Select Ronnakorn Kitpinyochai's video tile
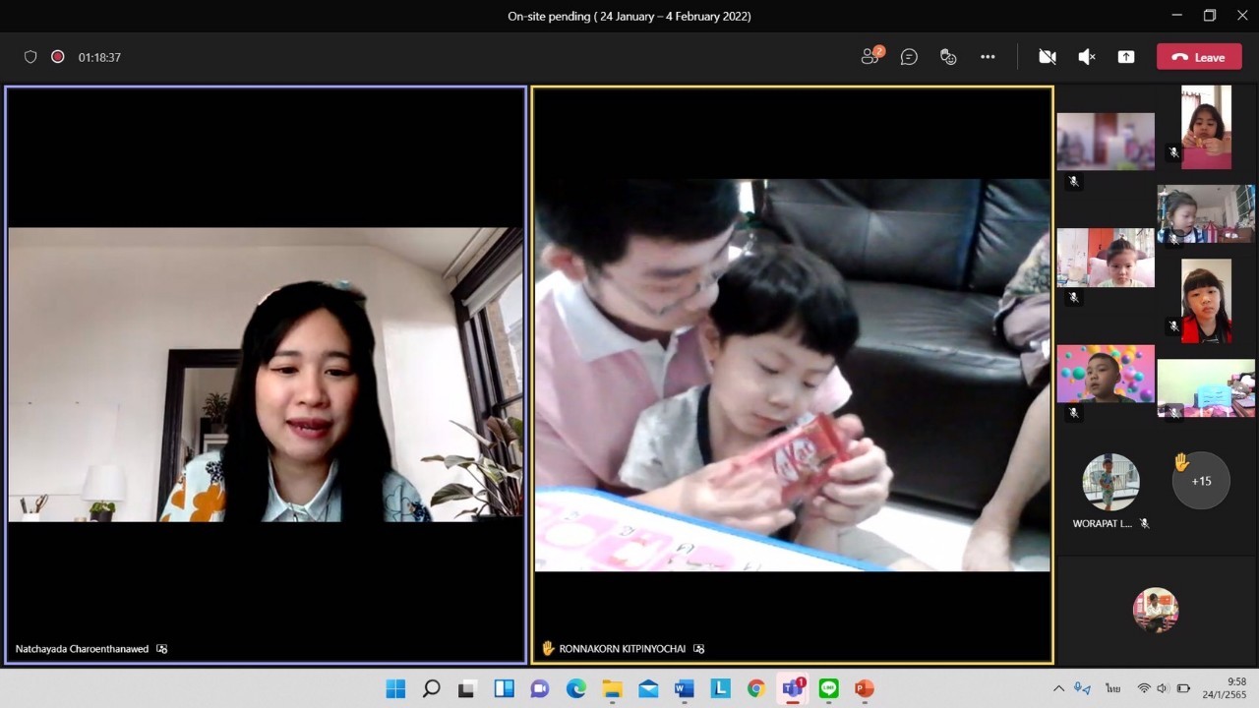The width and height of the screenshot is (1259, 708). click(x=792, y=374)
